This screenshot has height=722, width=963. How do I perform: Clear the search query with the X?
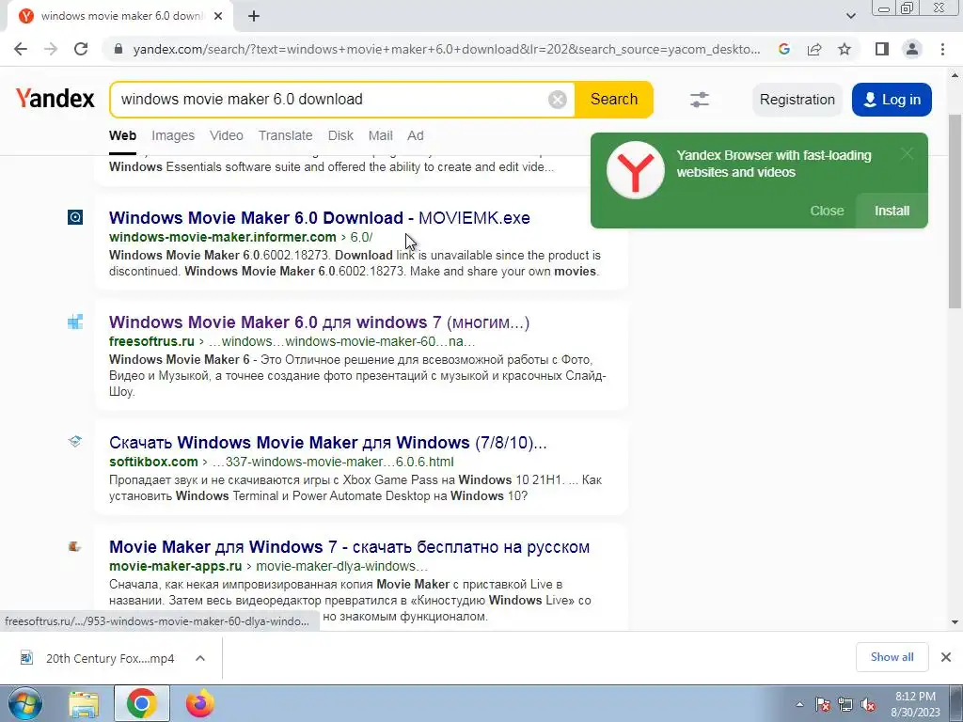[557, 100]
